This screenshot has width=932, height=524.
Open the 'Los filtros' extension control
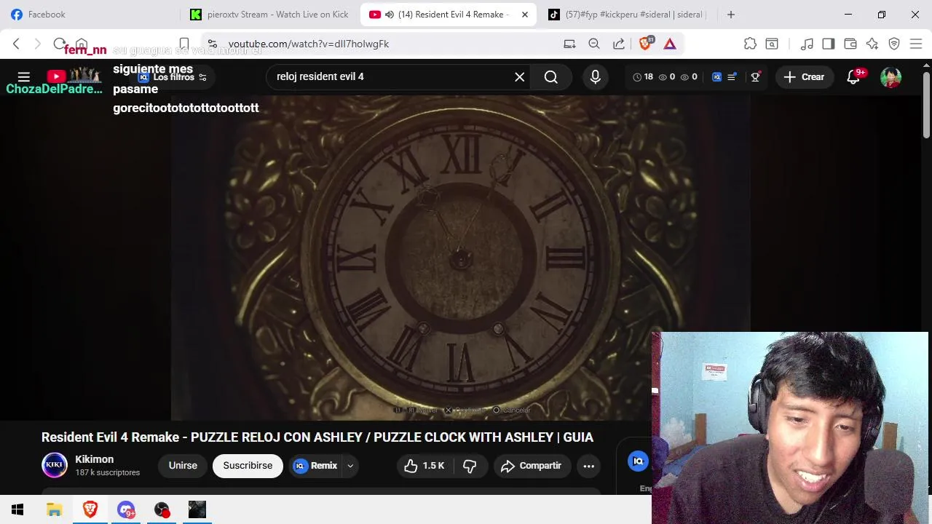[x=173, y=77]
